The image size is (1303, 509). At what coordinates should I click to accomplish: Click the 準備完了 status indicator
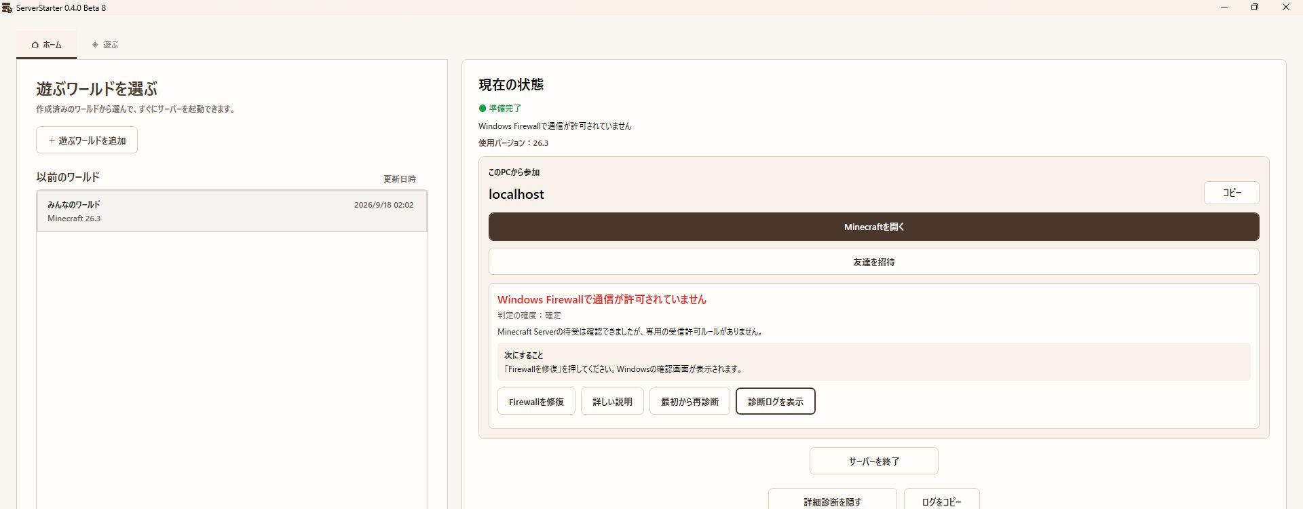pyautogui.click(x=500, y=108)
